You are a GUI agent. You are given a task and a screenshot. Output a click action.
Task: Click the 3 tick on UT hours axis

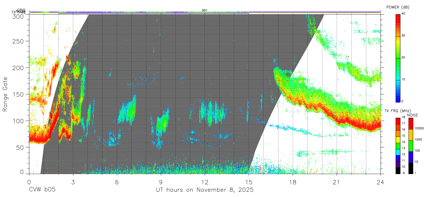[x=73, y=181]
